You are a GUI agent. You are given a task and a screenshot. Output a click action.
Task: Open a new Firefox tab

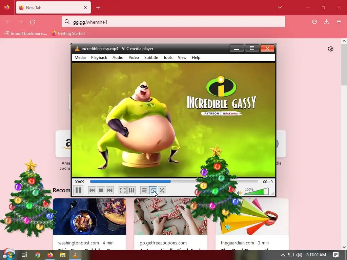point(98,8)
